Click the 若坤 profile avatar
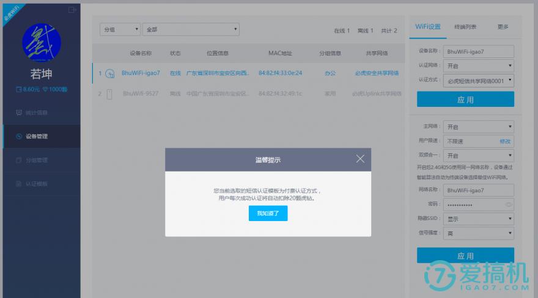The height and width of the screenshot is (298, 538). pyautogui.click(x=42, y=42)
